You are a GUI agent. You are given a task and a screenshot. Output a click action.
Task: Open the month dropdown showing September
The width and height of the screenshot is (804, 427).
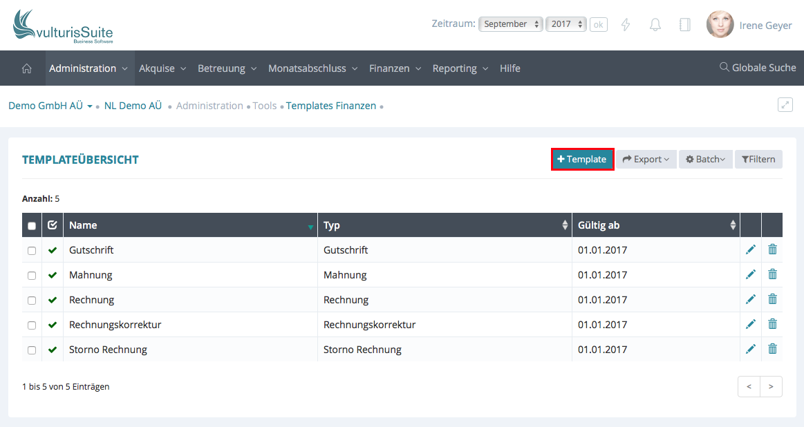[x=511, y=24]
